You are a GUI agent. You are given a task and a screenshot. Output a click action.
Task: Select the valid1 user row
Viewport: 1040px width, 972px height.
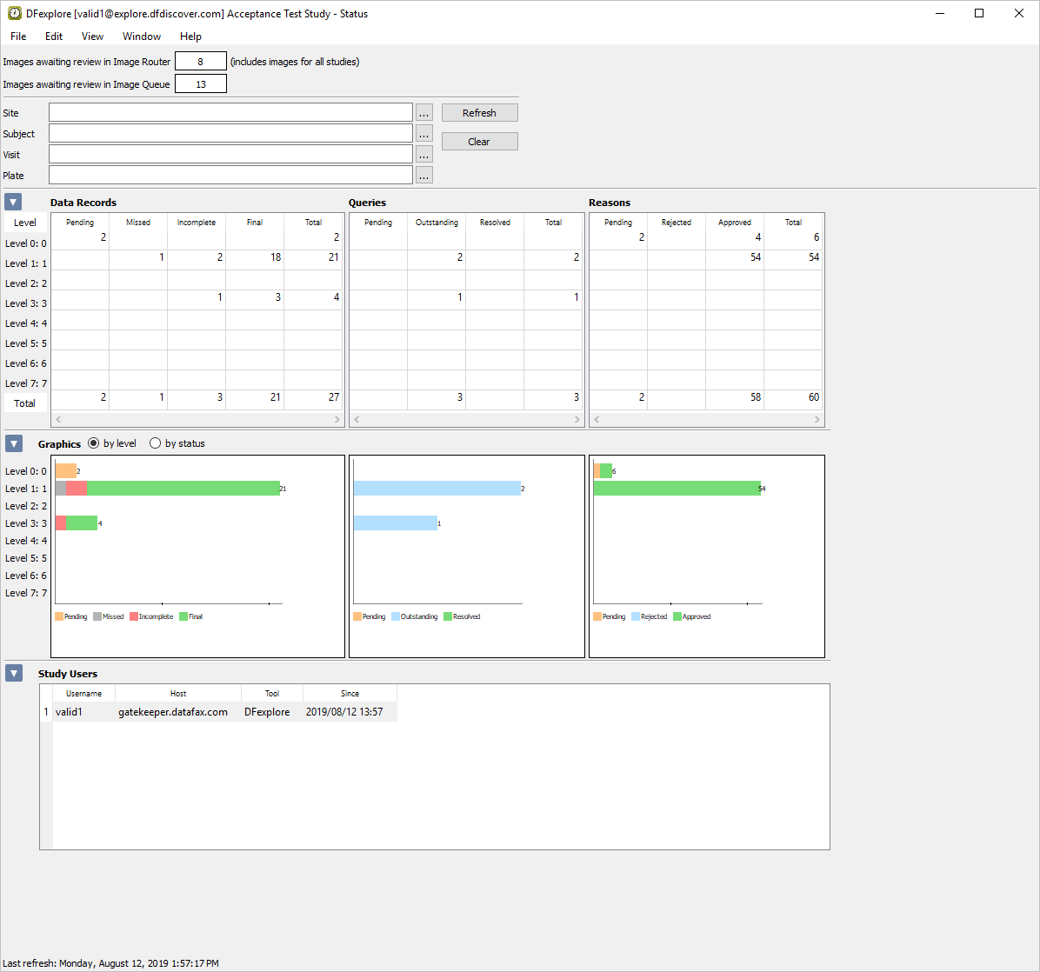219,711
